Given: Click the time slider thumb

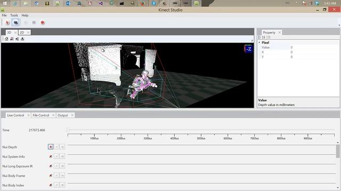Looking at the screenshot, I should (68, 129).
